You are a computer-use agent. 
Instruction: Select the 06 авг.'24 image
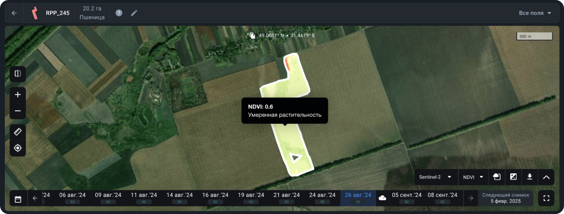[x=72, y=198]
